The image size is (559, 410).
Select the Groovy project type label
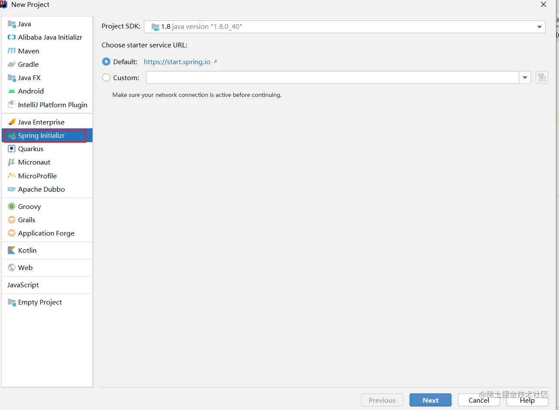29,206
